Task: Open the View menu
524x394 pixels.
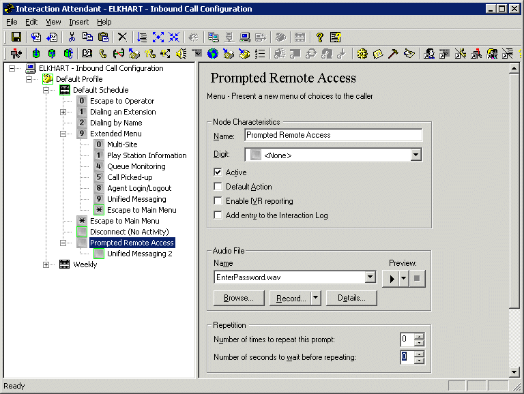Action: (53, 22)
